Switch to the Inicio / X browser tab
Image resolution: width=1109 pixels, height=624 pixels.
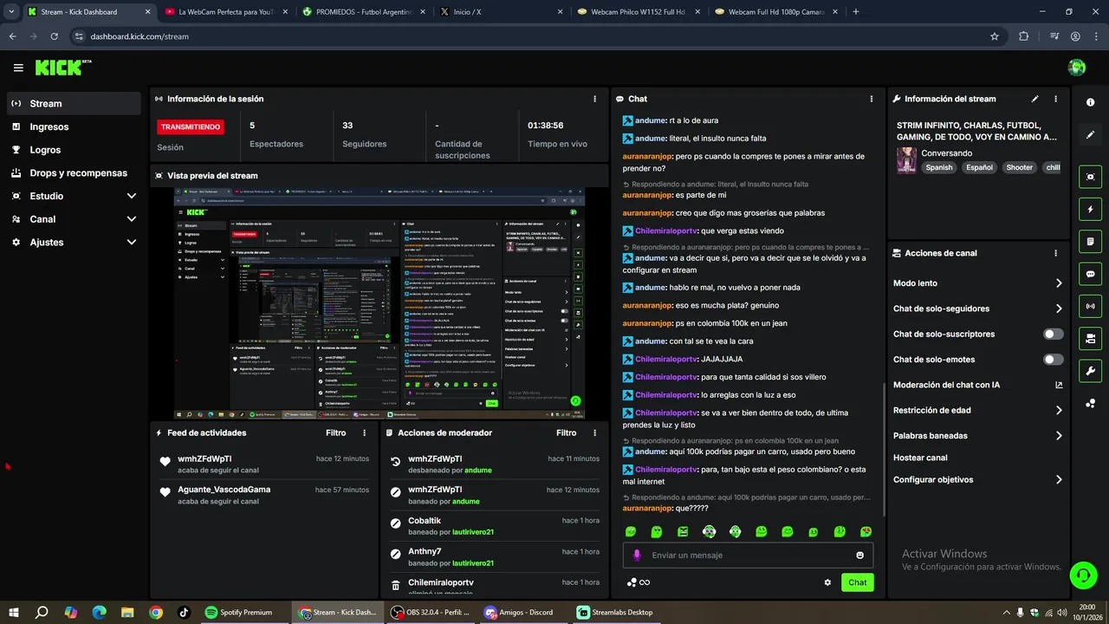click(501, 12)
